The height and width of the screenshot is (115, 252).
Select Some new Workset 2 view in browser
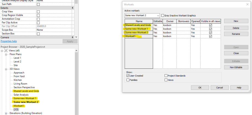(26, 102)
